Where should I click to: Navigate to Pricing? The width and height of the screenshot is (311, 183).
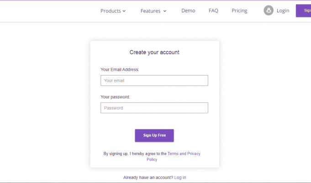(x=239, y=11)
